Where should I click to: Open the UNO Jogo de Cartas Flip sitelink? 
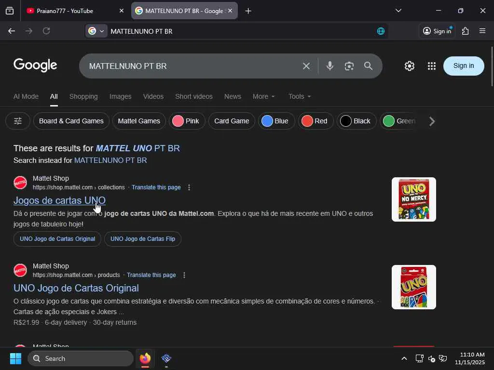[x=143, y=239]
